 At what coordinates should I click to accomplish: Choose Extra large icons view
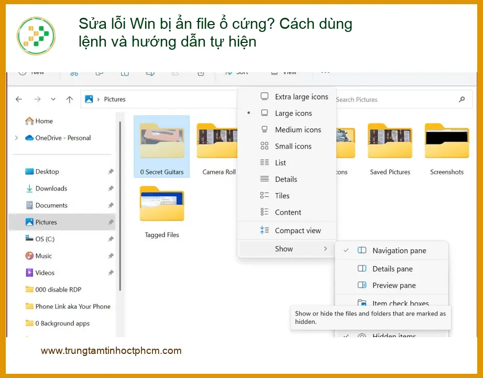tap(287, 97)
